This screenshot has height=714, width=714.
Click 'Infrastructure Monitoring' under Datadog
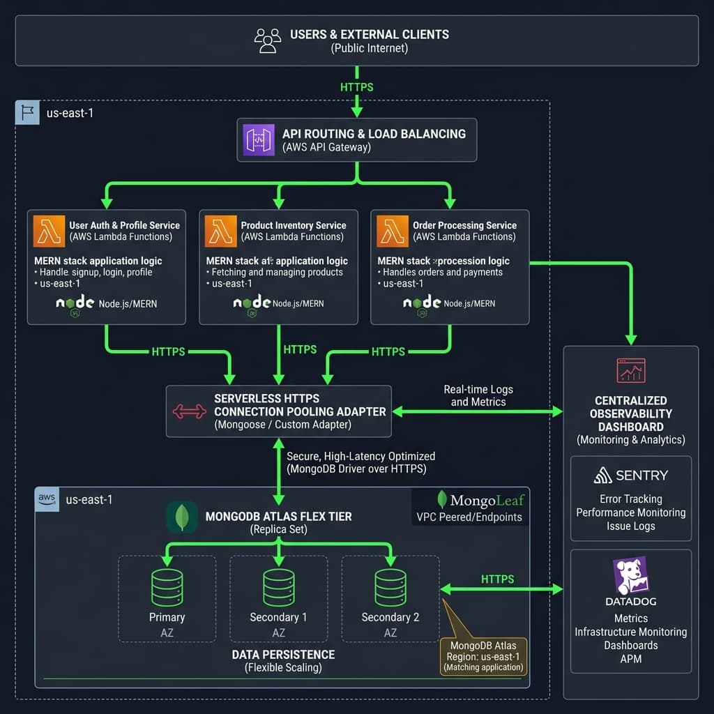tap(630, 632)
